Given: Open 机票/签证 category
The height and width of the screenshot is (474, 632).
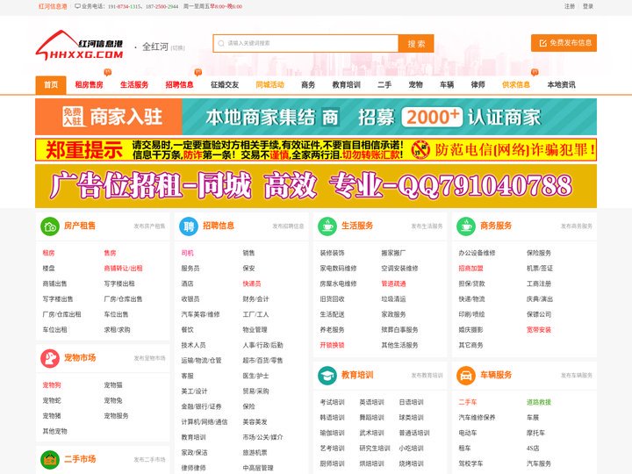Looking at the screenshot, I should point(540,269).
